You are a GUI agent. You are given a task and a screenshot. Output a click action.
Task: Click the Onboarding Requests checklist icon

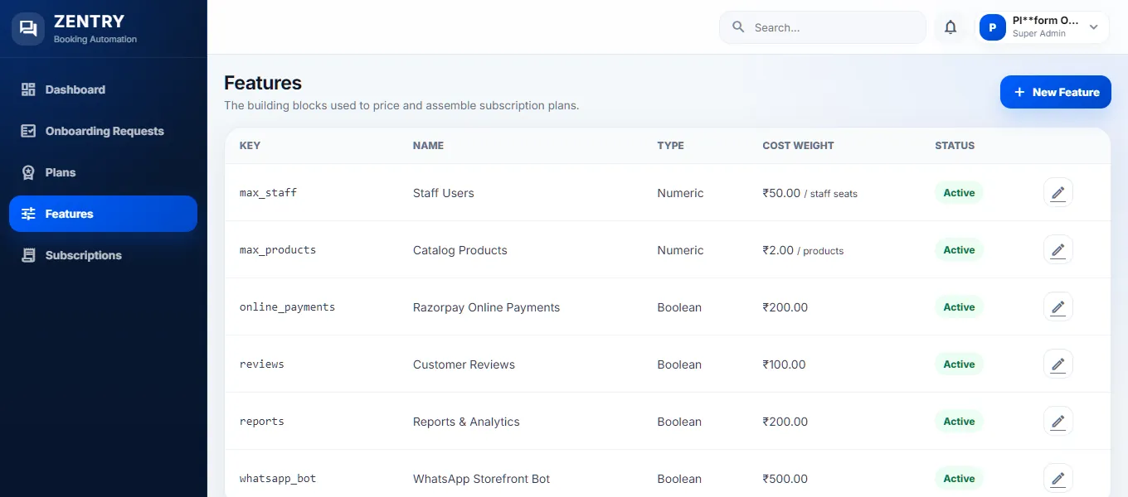click(28, 131)
